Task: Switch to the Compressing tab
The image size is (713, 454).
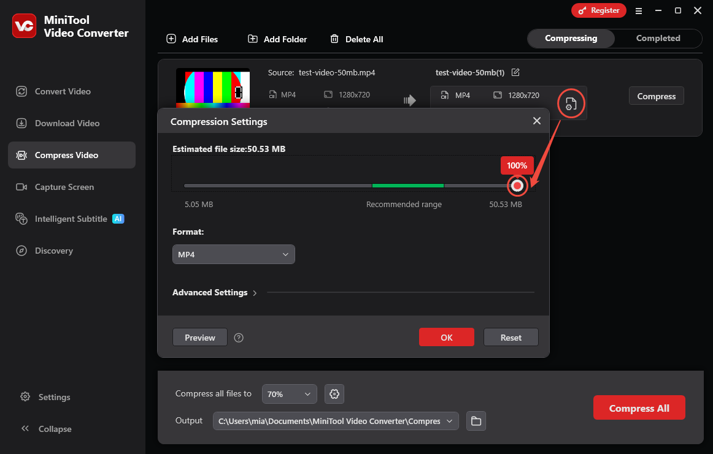Action: coord(571,38)
